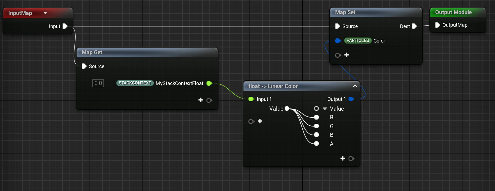Viewport: 495px width, 191px height.
Task: Click the R component pin
Action: [316, 117]
